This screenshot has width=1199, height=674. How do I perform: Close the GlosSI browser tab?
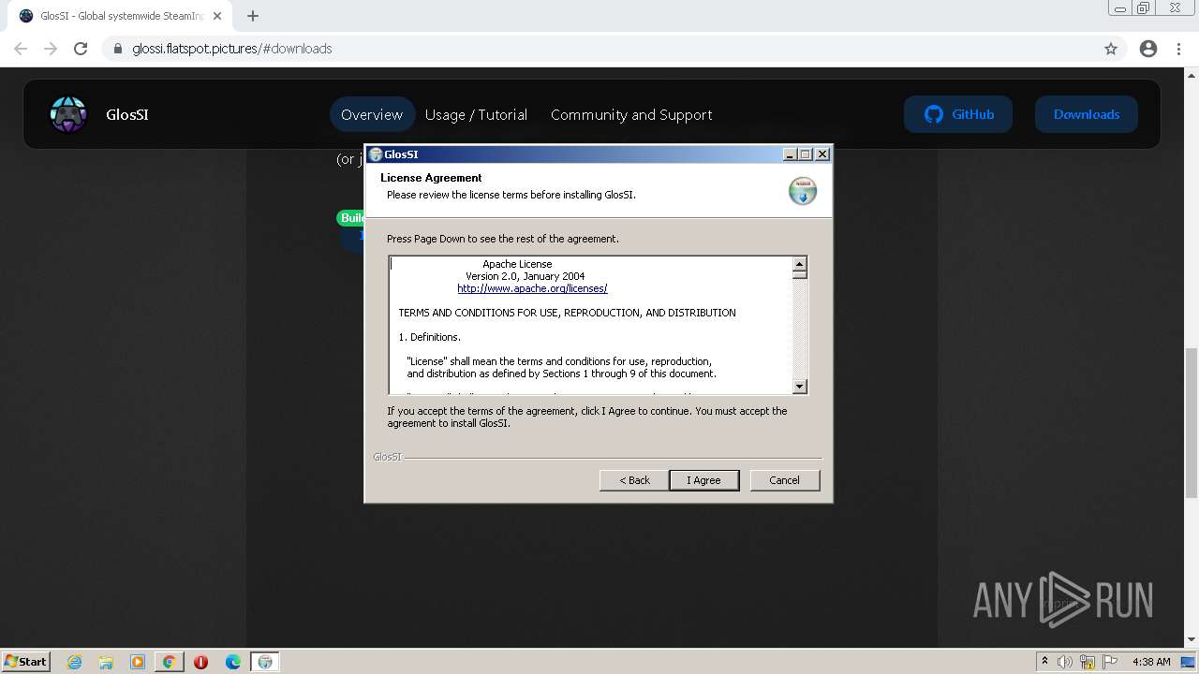tap(218, 16)
